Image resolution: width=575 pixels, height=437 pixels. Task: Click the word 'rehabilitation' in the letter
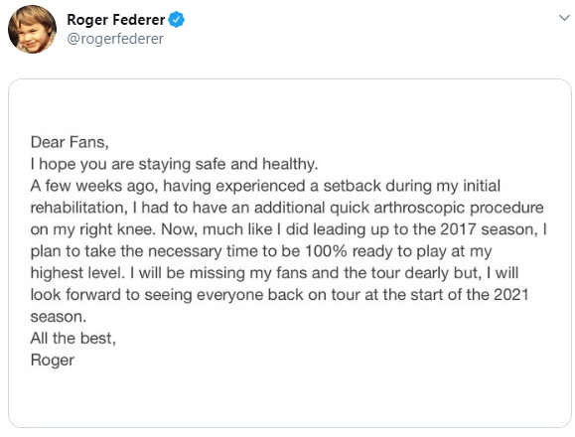[78, 208]
